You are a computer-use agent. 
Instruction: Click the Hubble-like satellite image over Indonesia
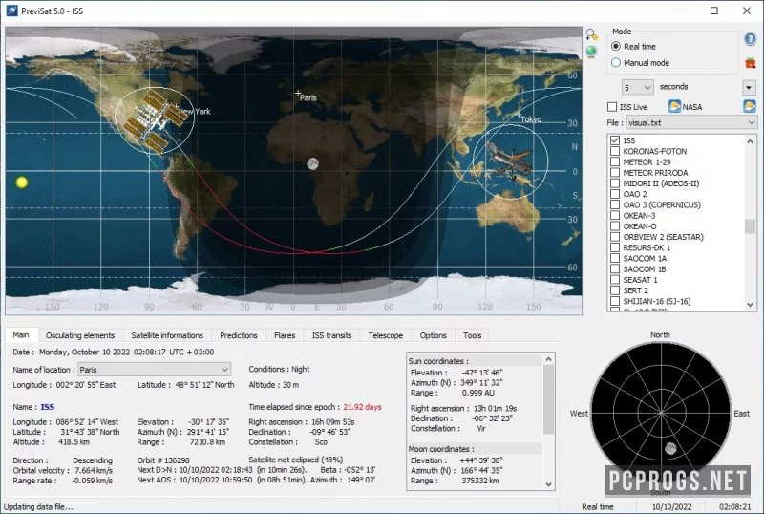510,161
